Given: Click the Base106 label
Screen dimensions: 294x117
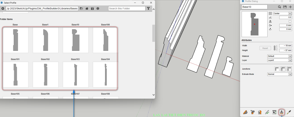Looking at the screenshot, I should 45,94.
